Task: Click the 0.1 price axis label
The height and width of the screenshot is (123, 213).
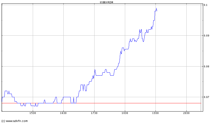Action: pyautogui.click(x=206, y=5)
